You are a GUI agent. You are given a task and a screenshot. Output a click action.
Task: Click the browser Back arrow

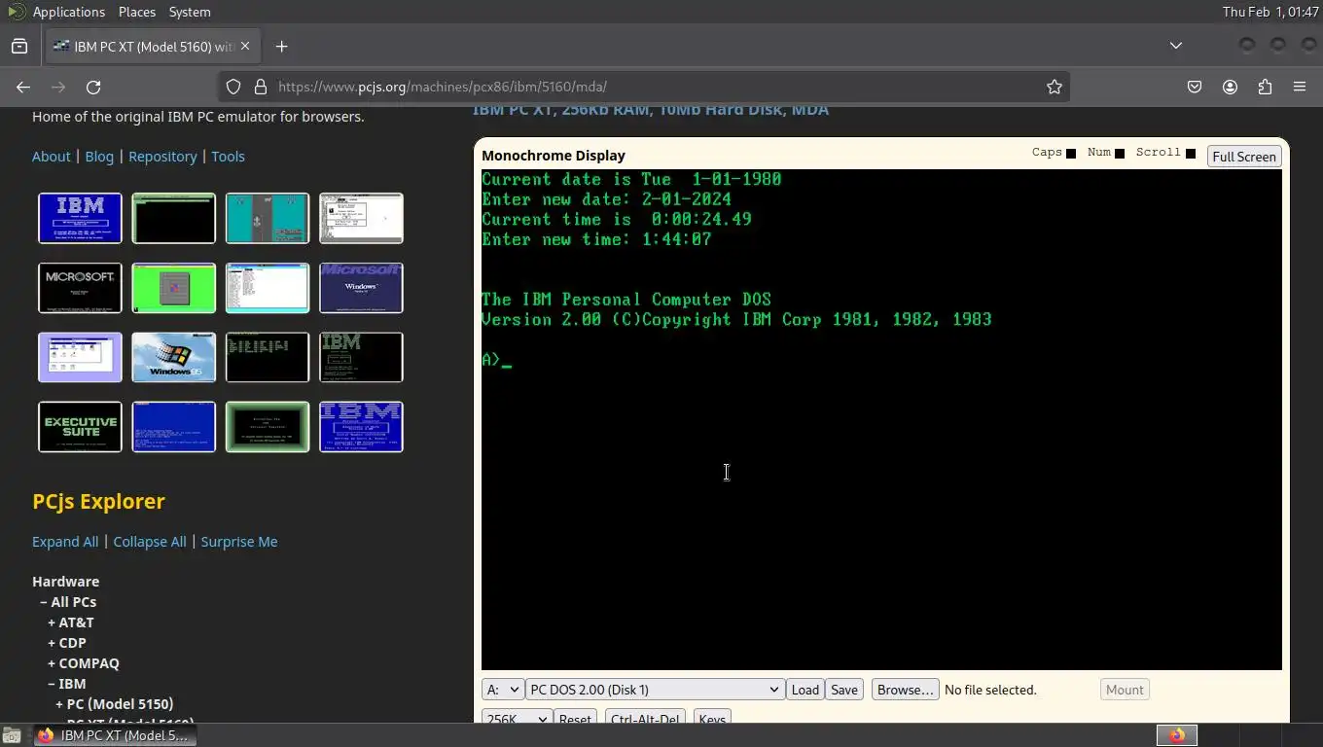[x=23, y=87]
